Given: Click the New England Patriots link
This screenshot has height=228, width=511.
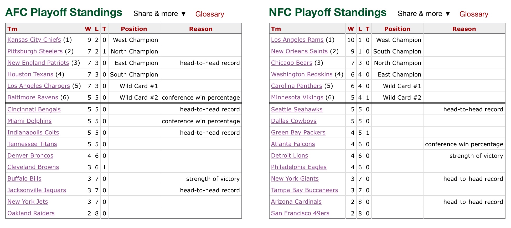Looking at the screenshot, I should pyautogui.click(x=38, y=63).
